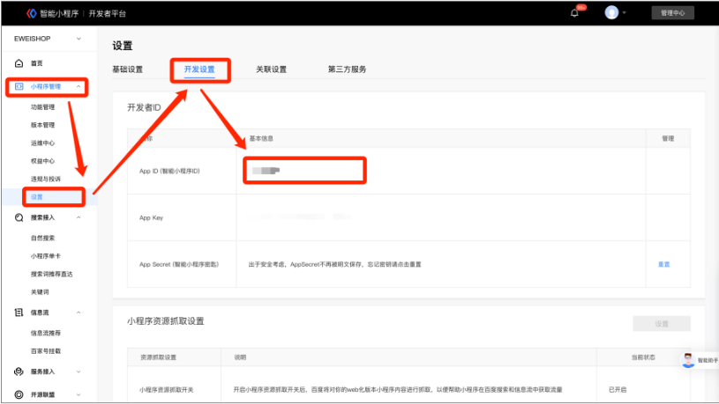The width and height of the screenshot is (719, 404).
Task: Expand the EWEISHOP app selector dropdown
Action: [x=79, y=39]
